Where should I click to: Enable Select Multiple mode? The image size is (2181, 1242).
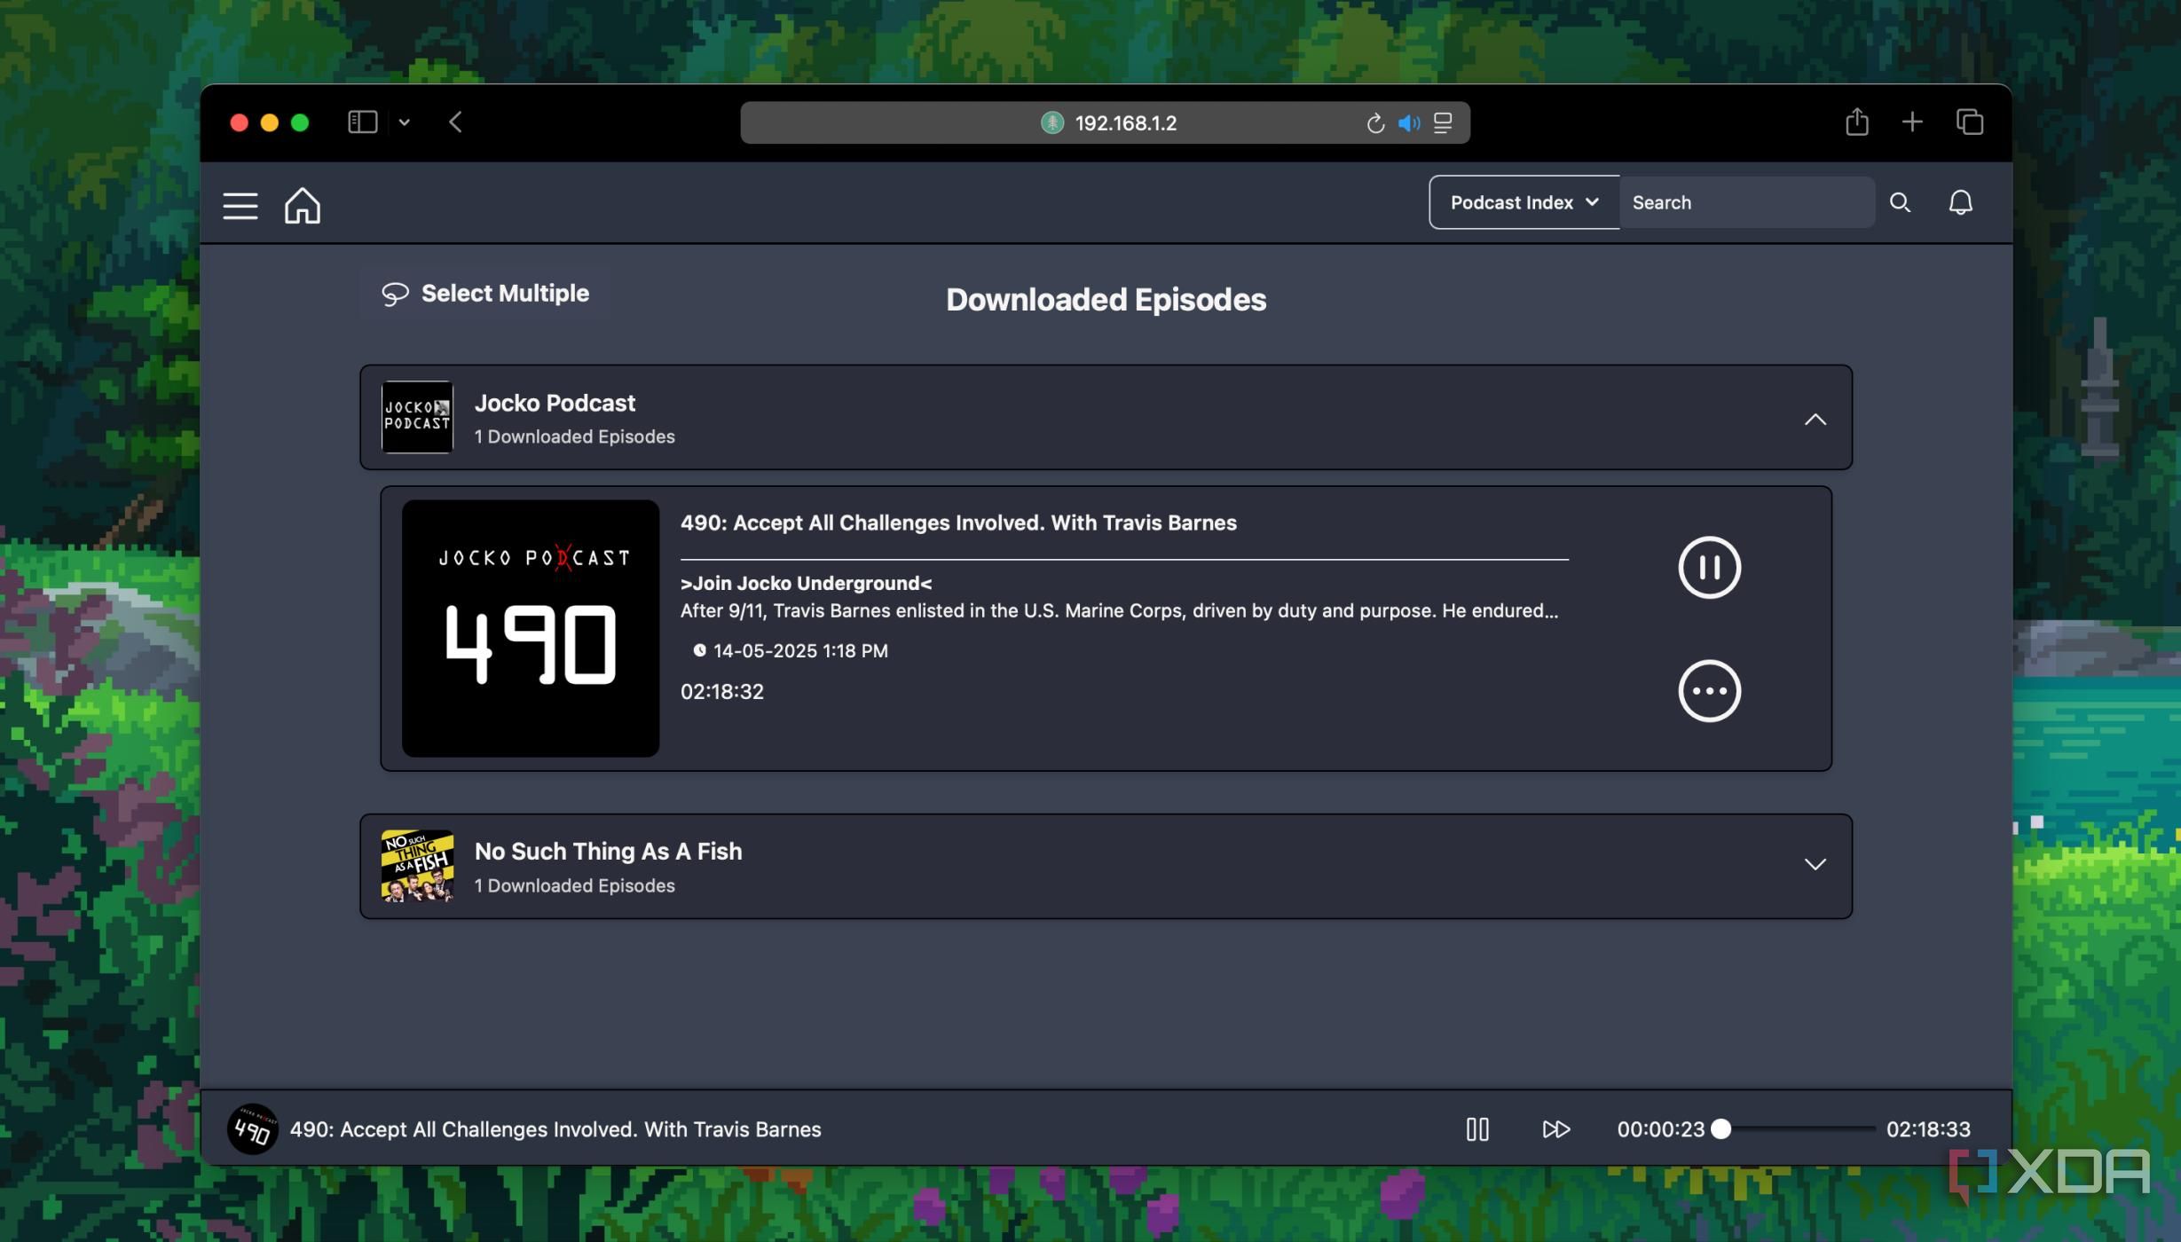tap(485, 294)
